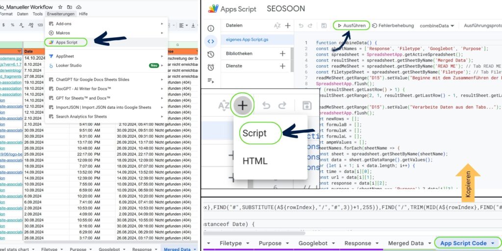The image size is (502, 251).
Task: Open the Hilfe menu
Action: coord(83,14)
